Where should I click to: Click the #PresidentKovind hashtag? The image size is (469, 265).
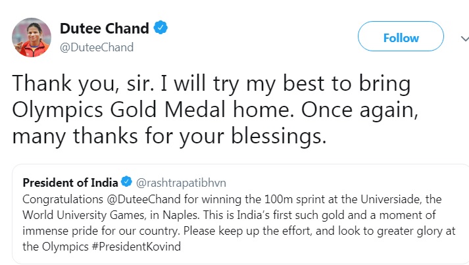[x=136, y=247]
